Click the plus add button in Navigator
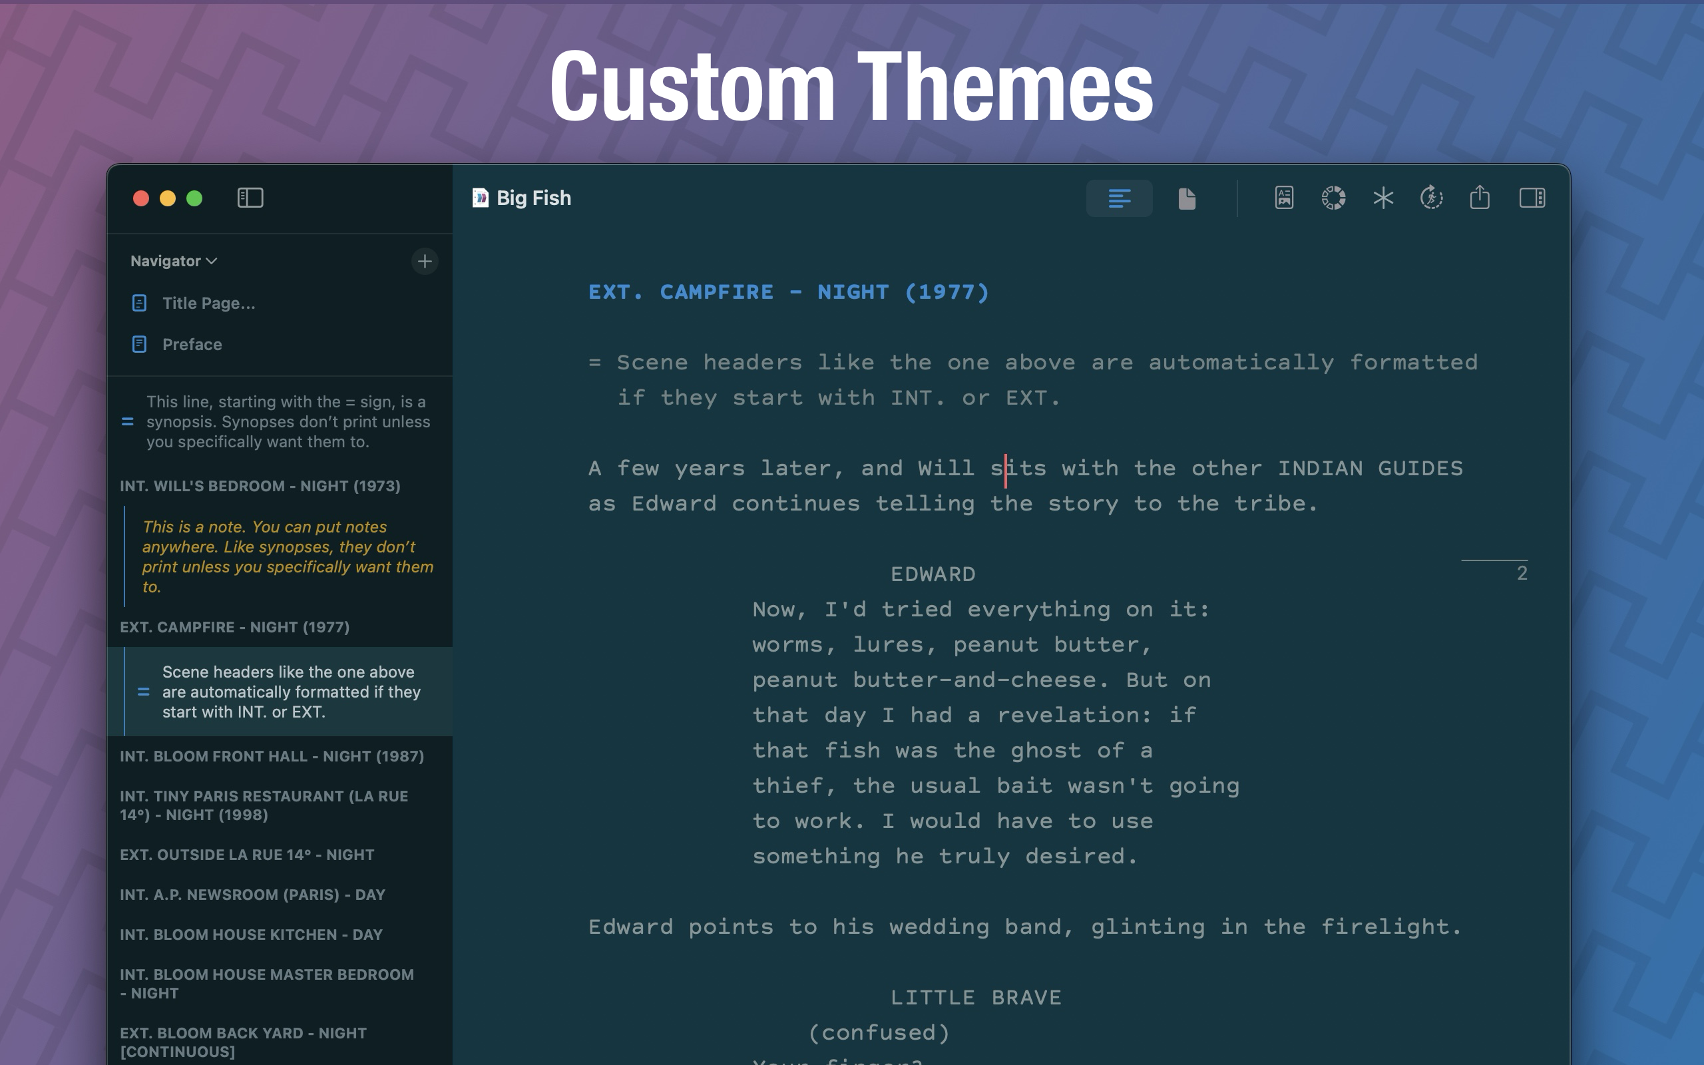This screenshot has width=1704, height=1065. click(x=425, y=262)
